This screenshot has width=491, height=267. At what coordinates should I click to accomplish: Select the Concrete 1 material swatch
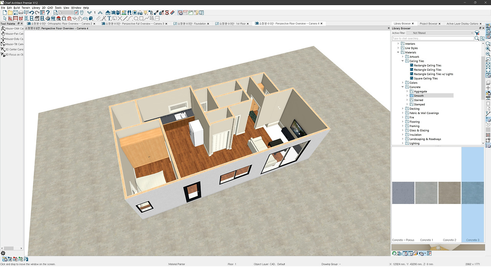(426, 193)
